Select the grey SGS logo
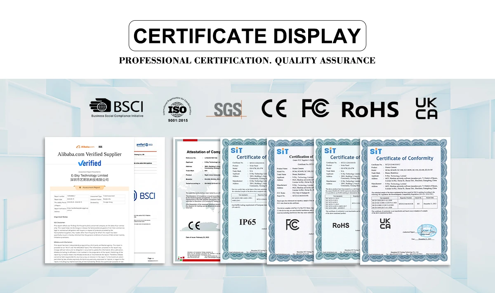This screenshot has height=293, width=495. (226, 109)
